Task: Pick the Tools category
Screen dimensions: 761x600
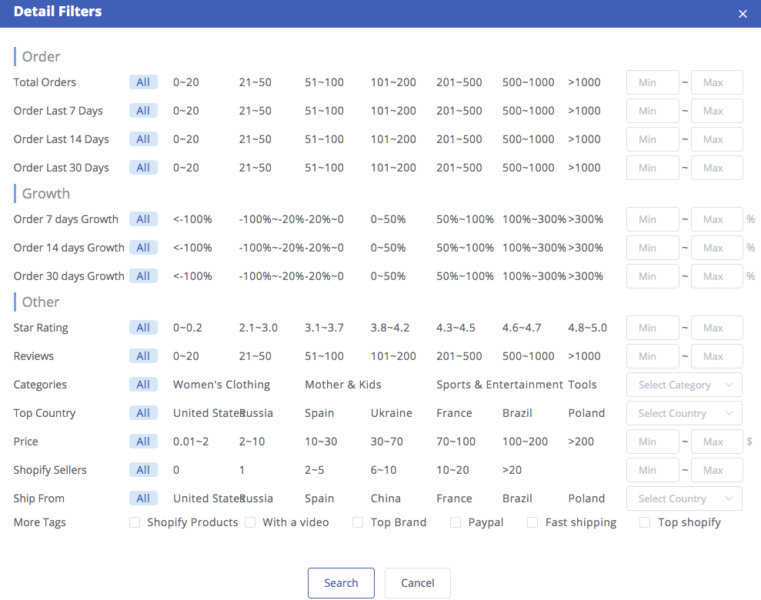Action: point(582,385)
